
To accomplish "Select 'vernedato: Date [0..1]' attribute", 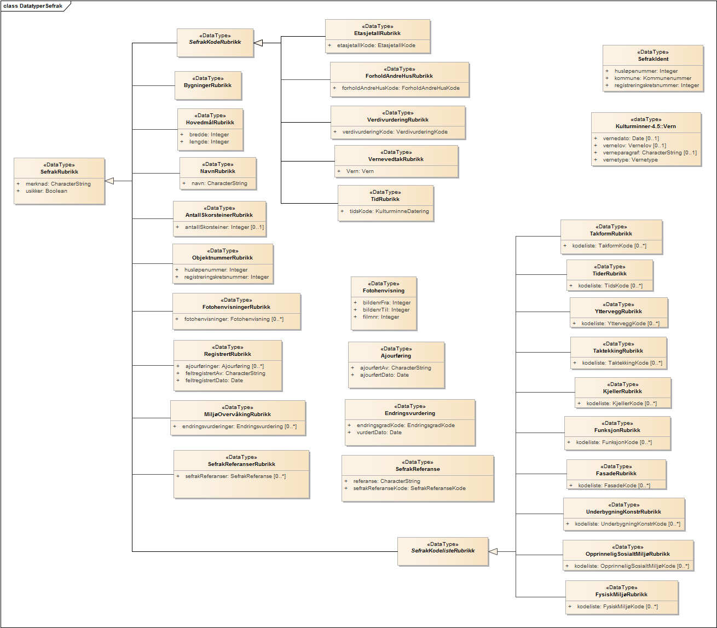I will (x=631, y=139).
